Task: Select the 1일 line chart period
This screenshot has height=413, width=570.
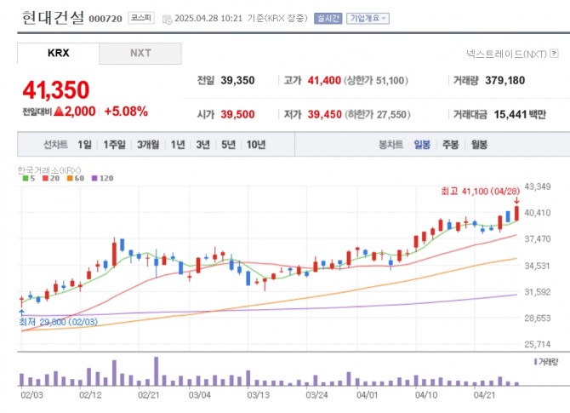Action: coord(84,145)
